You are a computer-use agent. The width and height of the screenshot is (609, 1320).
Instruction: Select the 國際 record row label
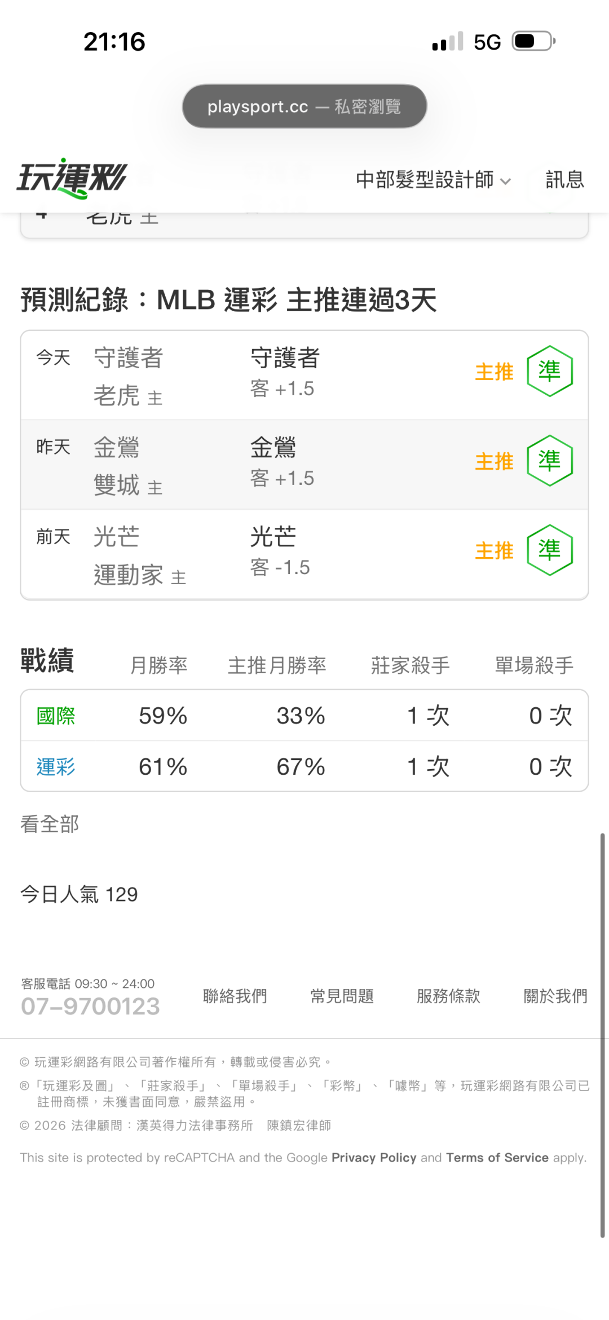pyautogui.click(x=56, y=716)
